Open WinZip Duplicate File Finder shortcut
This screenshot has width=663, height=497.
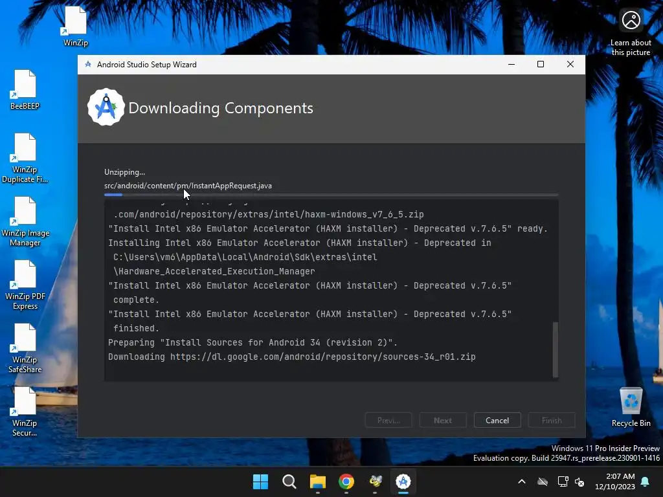(25, 158)
